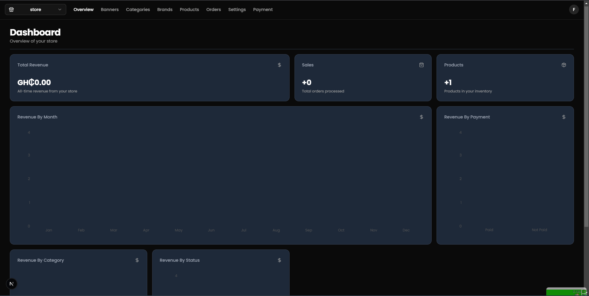Image resolution: width=589 pixels, height=296 pixels.
Task: Go to the Overview tab
Action: click(83, 9)
